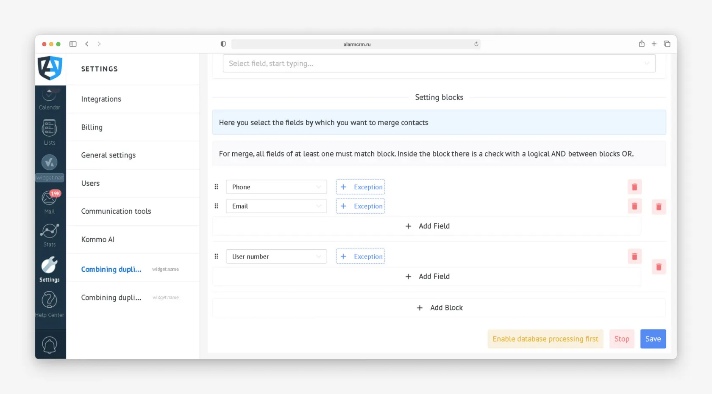Open the Integrations settings menu
Image resolution: width=712 pixels, height=394 pixels.
tap(101, 99)
